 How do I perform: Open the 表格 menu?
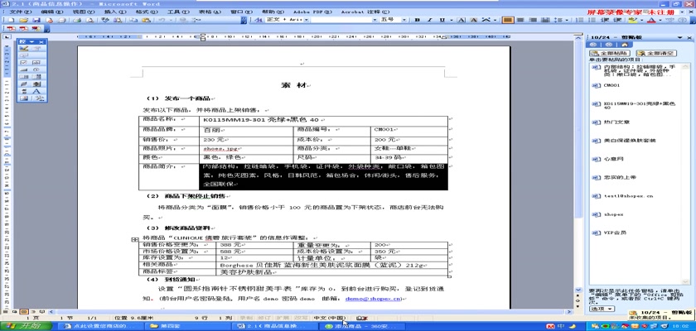[209, 12]
